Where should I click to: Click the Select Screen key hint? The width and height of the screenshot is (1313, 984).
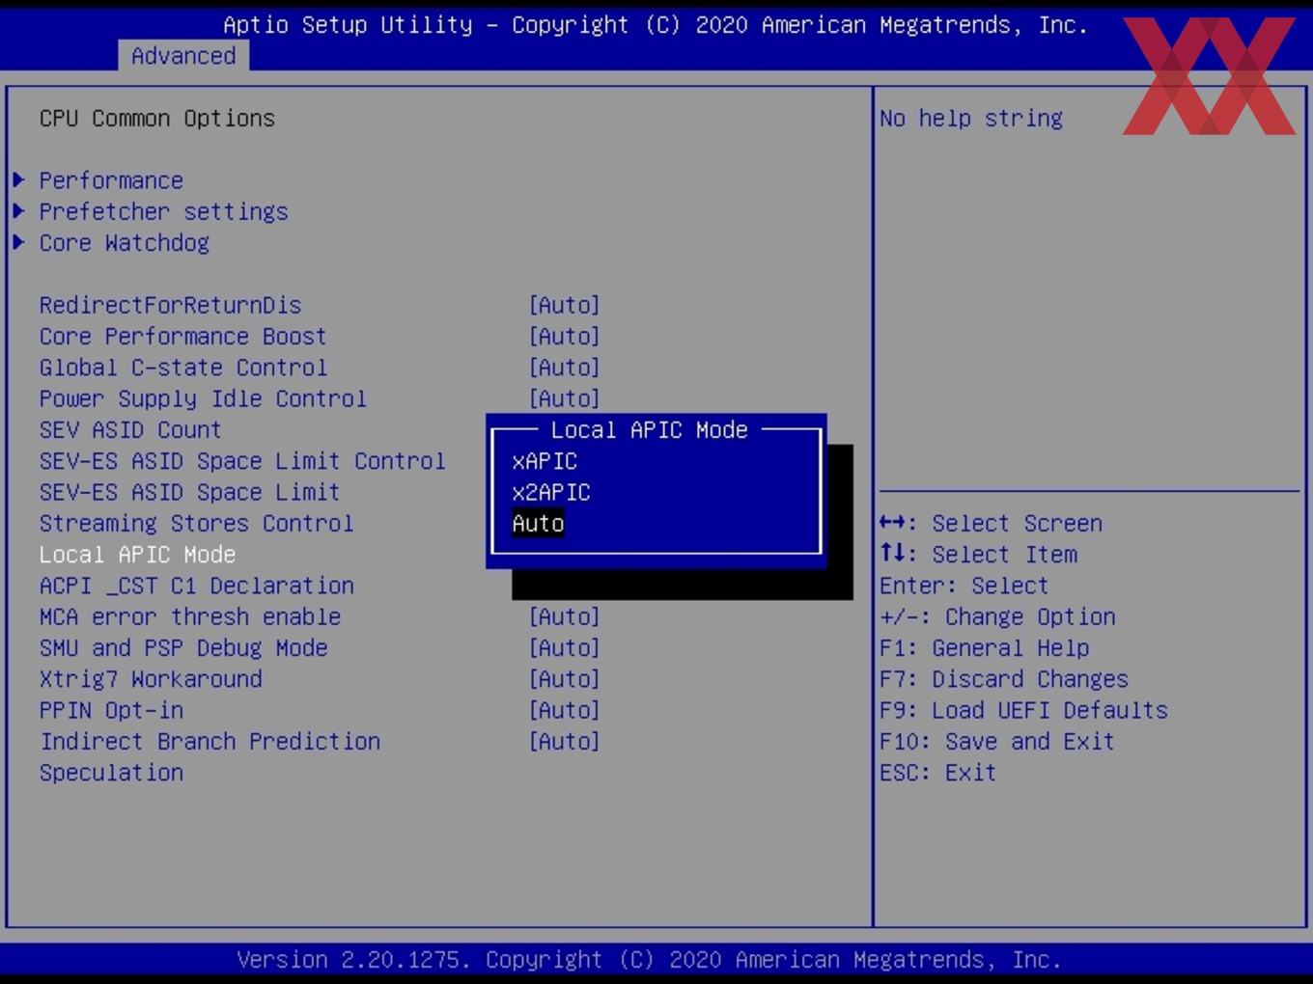click(991, 523)
